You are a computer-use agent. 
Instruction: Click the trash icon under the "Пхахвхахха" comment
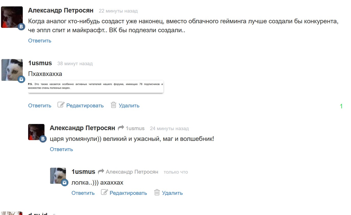114,105
